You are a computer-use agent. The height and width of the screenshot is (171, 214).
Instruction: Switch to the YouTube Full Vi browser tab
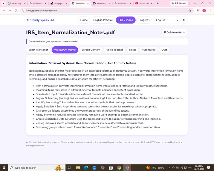[x=142, y=3]
